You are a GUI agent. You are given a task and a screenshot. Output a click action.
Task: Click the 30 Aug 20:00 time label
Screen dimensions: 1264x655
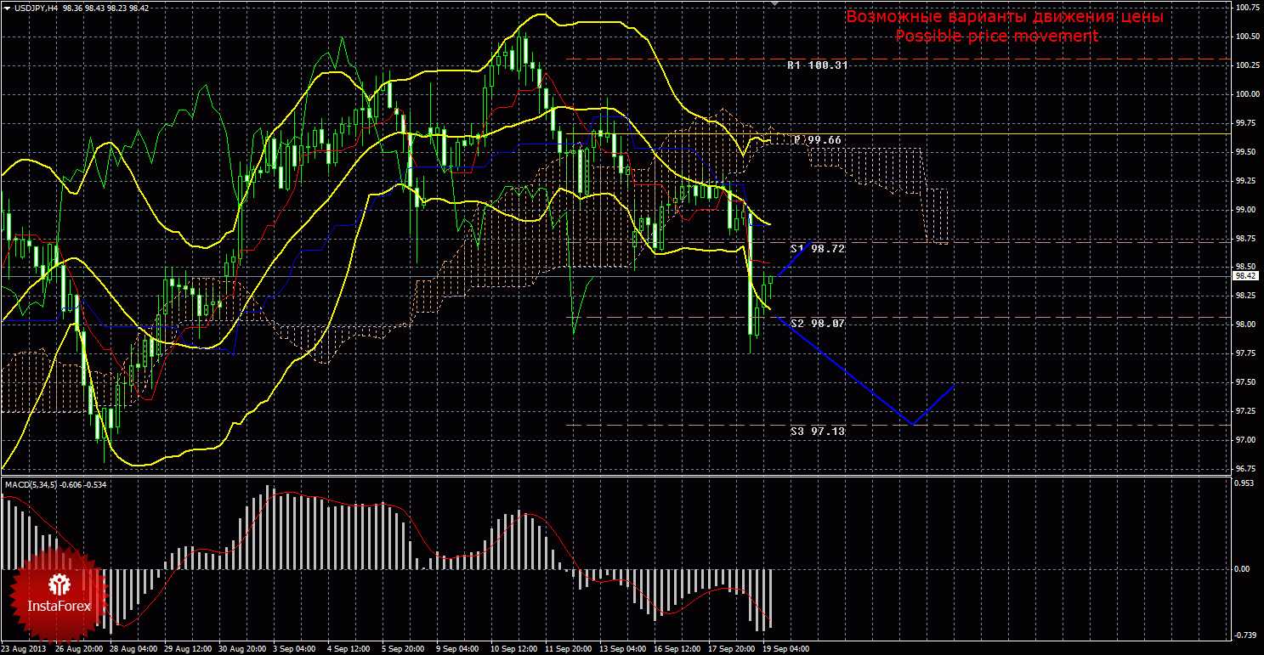point(242,648)
